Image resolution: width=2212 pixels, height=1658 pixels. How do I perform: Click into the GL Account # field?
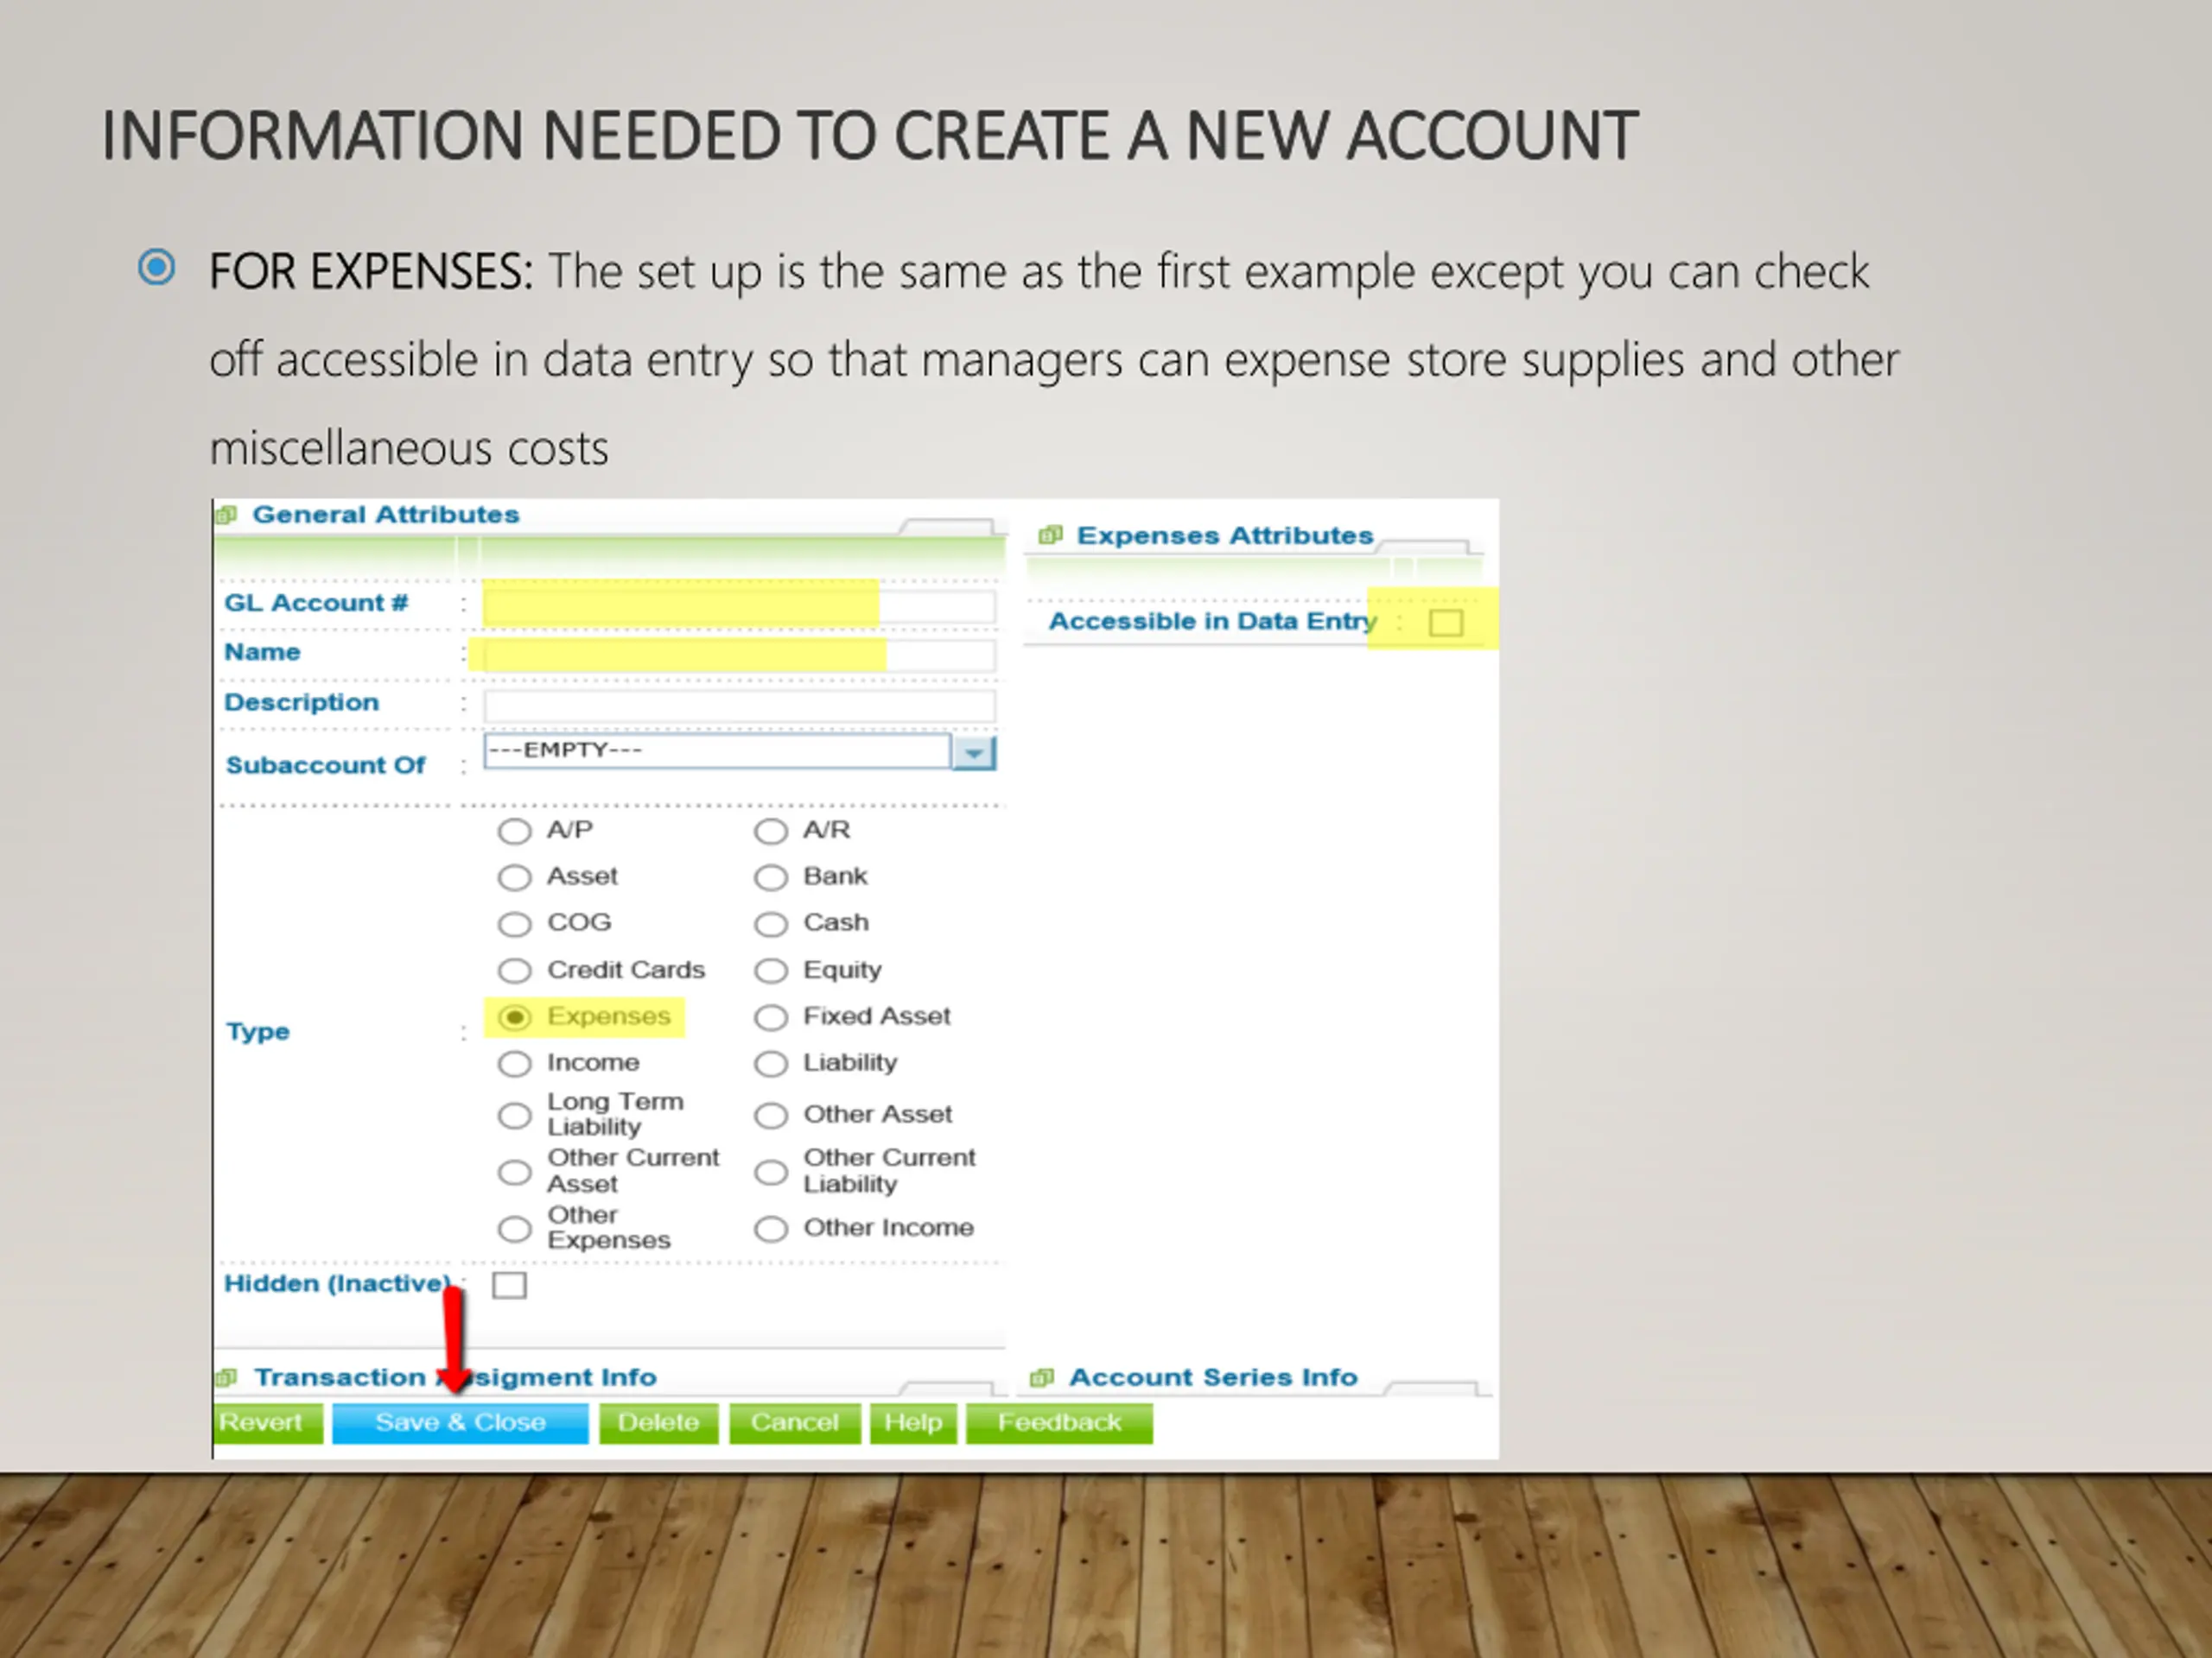[738, 605]
